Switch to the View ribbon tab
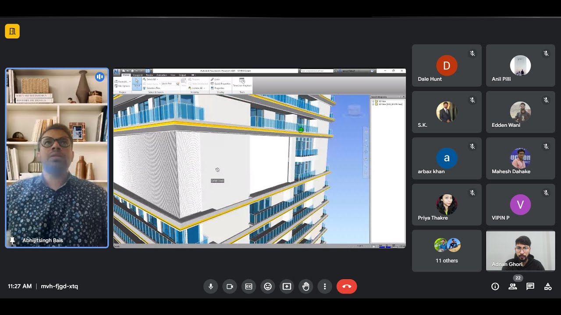Viewport: 561px width, 315px height. point(173,75)
